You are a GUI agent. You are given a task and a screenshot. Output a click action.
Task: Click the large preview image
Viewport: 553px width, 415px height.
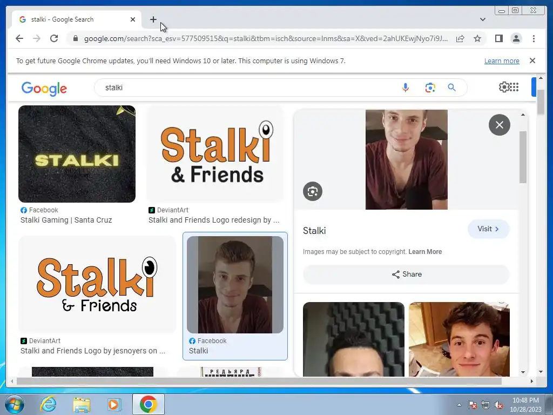[x=406, y=159]
